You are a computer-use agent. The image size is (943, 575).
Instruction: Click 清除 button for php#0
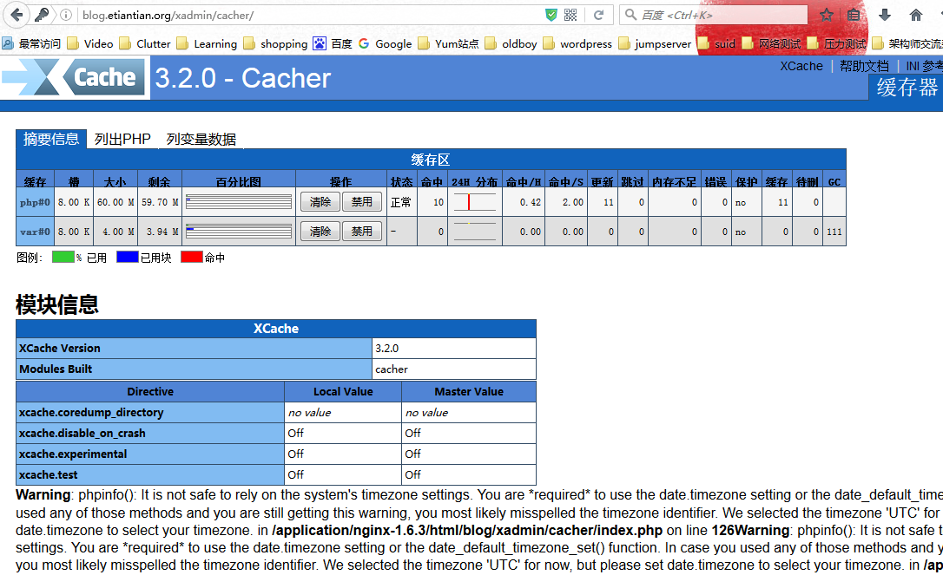click(320, 202)
